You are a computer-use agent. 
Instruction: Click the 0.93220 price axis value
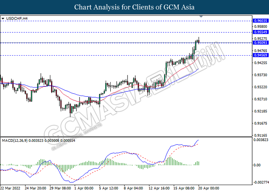tap(261, 87)
